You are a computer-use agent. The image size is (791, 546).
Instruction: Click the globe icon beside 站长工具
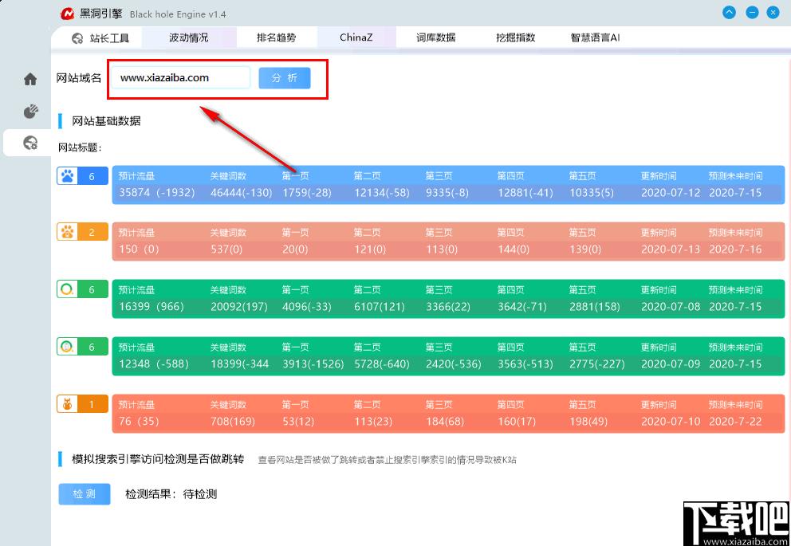(x=77, y=38)
